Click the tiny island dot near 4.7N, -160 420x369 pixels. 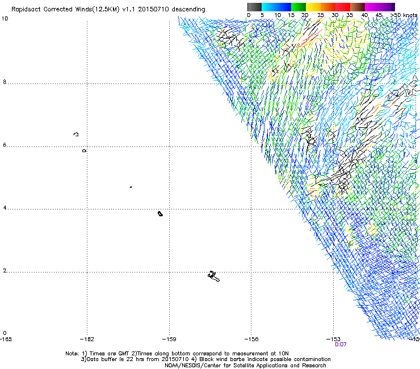click(131, 187)
